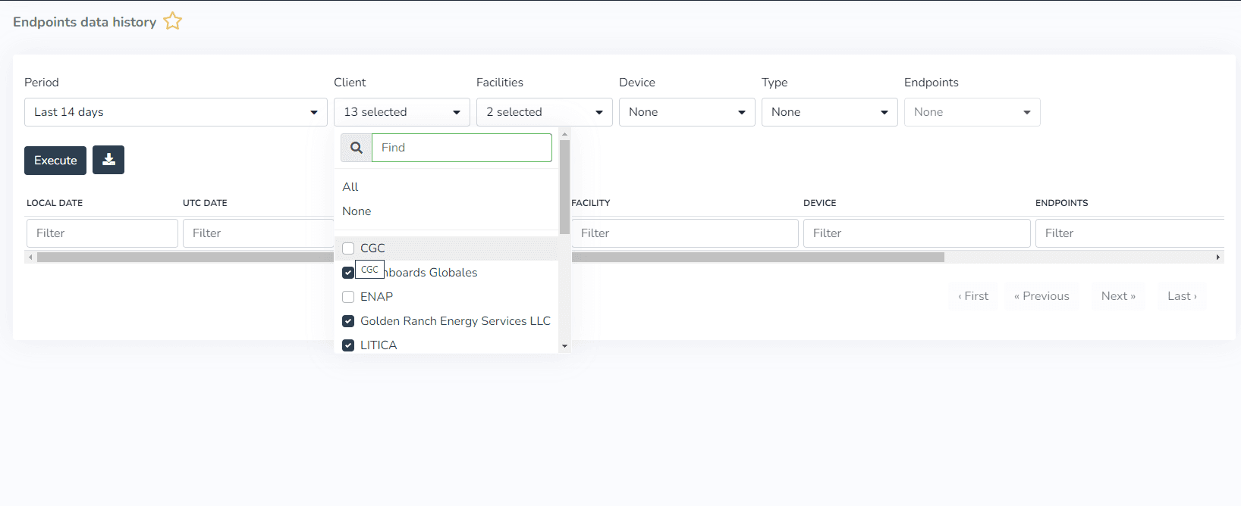This screenshot has height=506, width=1241.
Task: Click the download icon button
Action: [x=108, y=160]
